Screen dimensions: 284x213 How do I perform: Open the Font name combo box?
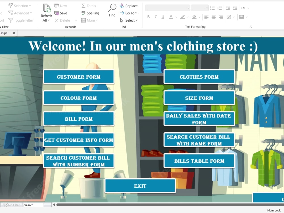[x=168, y=8]
